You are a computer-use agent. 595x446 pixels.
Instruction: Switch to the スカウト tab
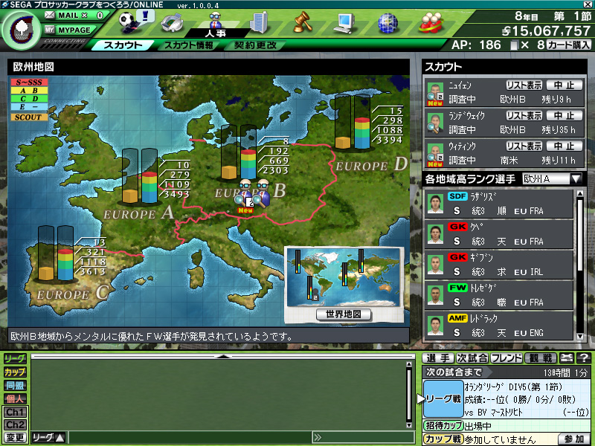tap(123, 45)
